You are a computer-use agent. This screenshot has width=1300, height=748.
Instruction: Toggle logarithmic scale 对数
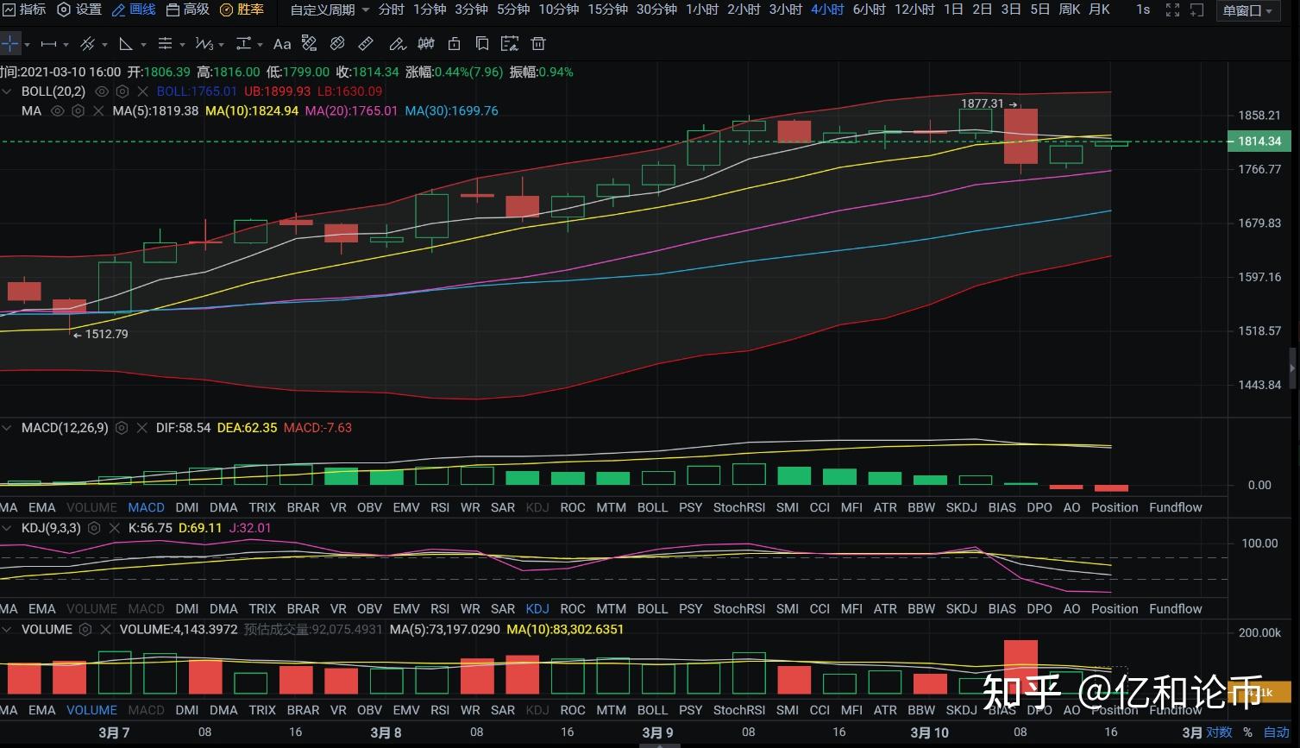point(1219,732)
